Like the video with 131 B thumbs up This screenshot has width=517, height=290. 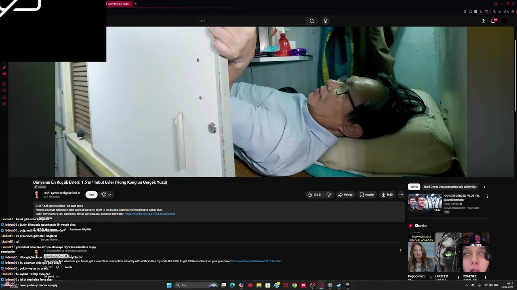click(x=314, y=195)
